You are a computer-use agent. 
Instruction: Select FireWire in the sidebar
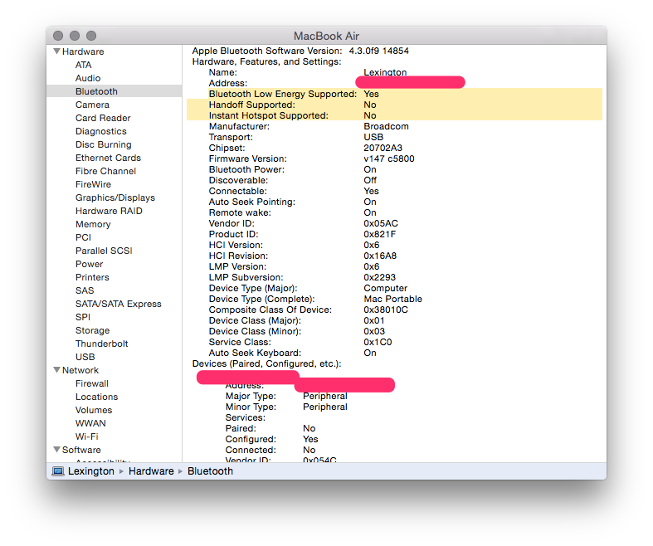pos(93,184)
